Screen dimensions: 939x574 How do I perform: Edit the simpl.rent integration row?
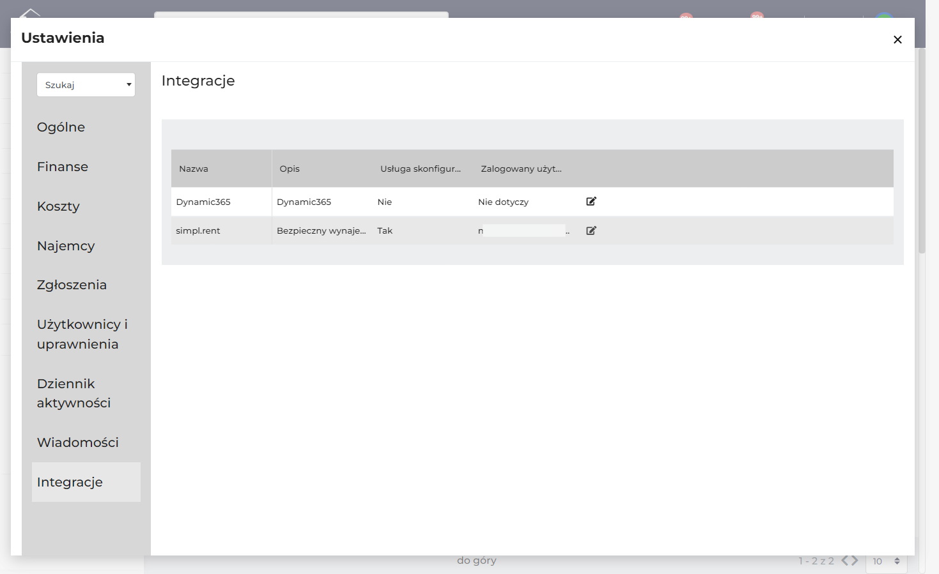591,230
